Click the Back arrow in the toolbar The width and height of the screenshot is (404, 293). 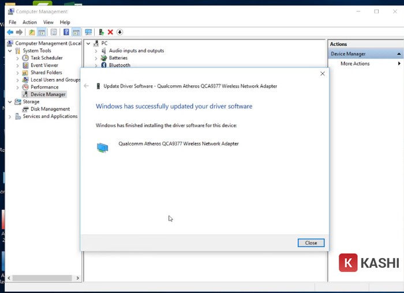pyautogui.click(x=10, y=32)
